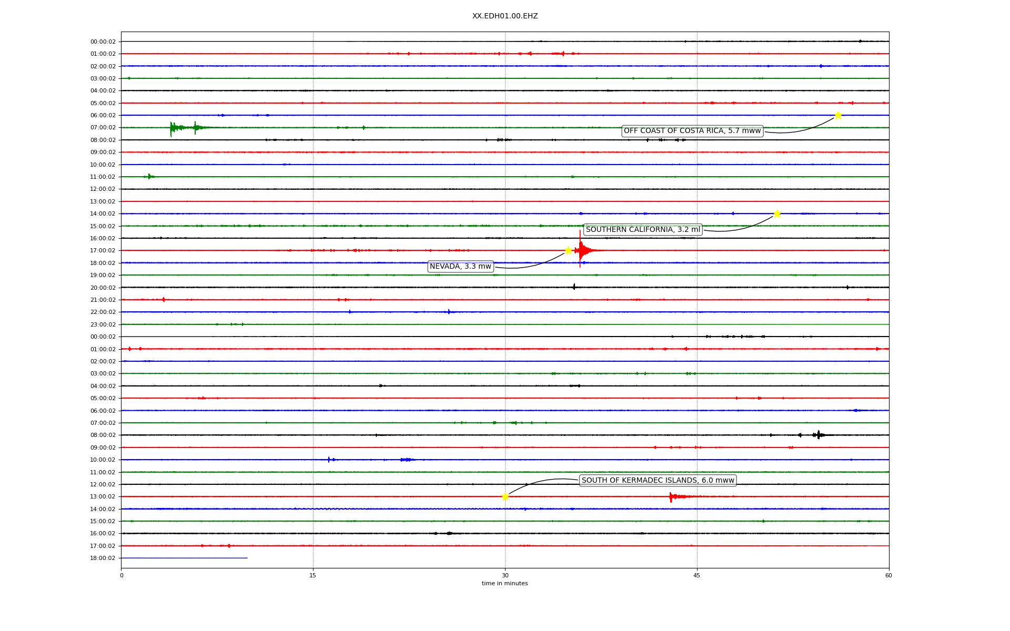Click the green burst on the first 07:00:02 trace
The height and width of the screenshot is (631, 1010).
coord(173,128)
